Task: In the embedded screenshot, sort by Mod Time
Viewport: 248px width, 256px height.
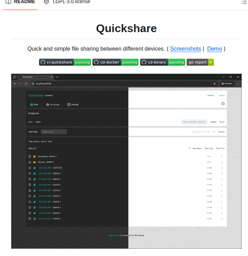Action: coord(220,148)
